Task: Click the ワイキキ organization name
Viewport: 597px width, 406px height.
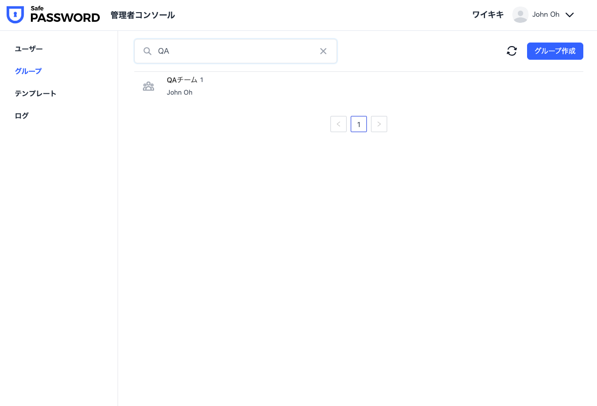Action: point(488,15)
